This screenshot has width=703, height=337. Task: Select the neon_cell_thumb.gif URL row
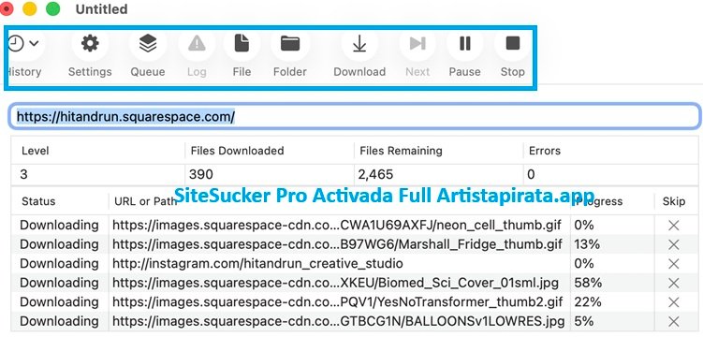click(337, 225)
